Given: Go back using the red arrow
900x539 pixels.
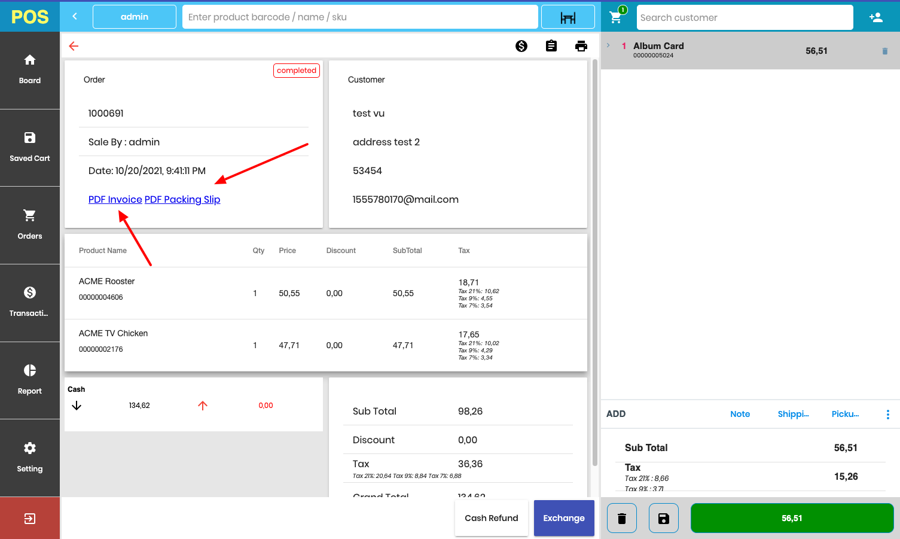Looking at the screenshot, I should (x=74, y=46).
